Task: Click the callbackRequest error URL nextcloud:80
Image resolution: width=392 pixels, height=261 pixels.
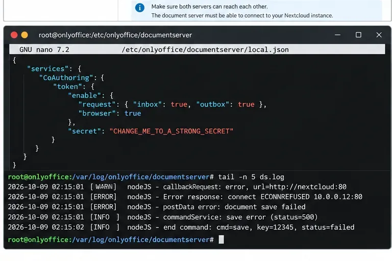Action: pos(300,187)
